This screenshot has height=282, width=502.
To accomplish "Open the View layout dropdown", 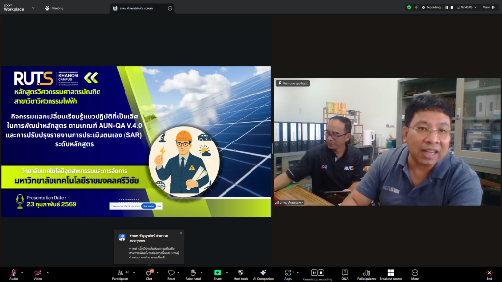I will [x=488, y=7].
